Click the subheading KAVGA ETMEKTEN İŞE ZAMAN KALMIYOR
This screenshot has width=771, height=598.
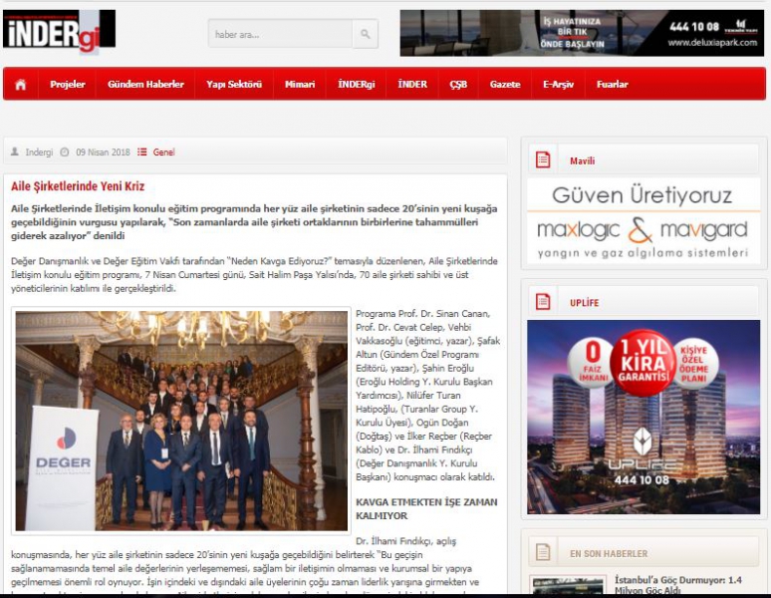coord(426,509)
